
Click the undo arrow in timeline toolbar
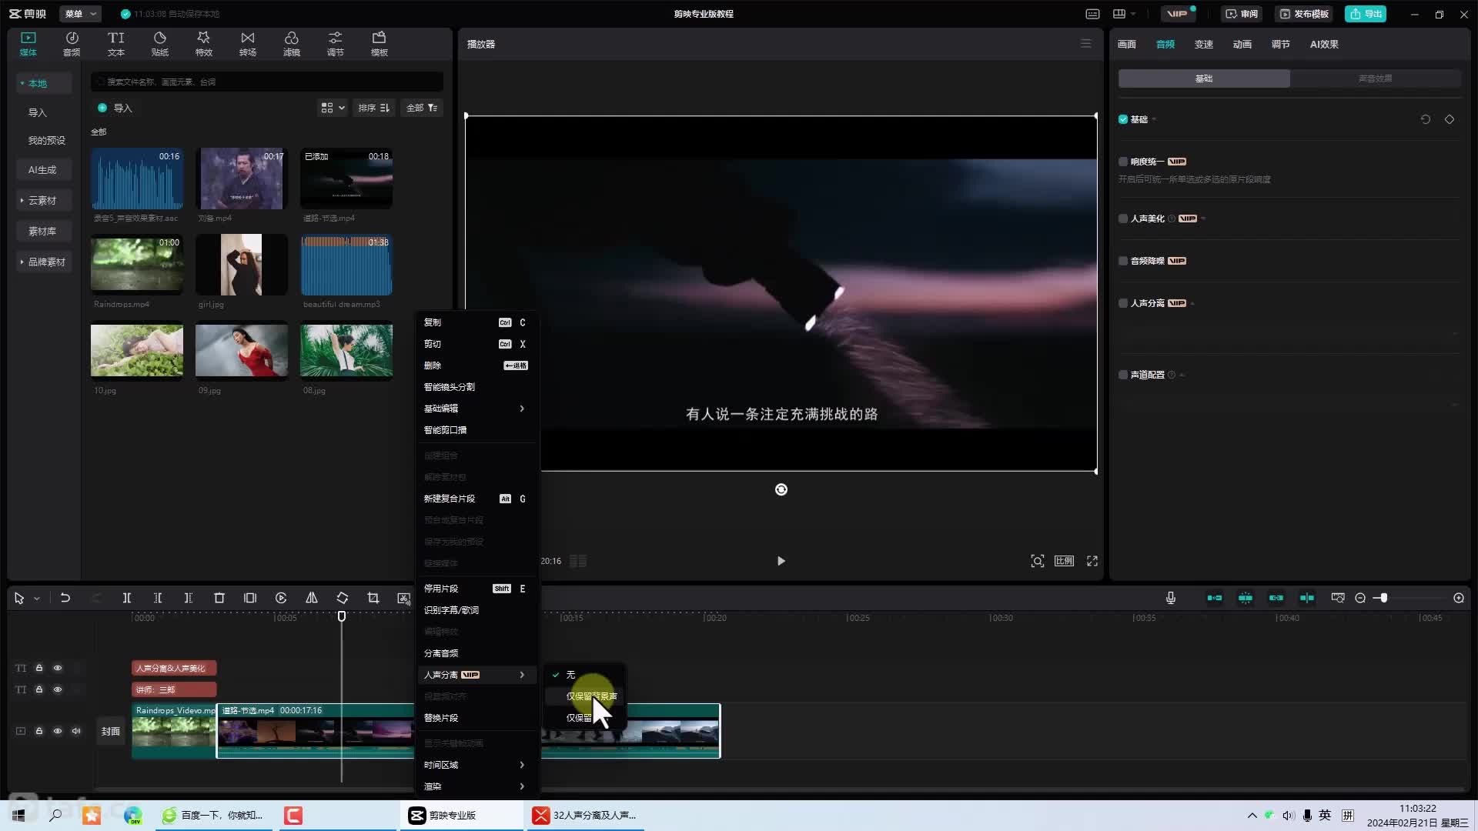point(65,598)
